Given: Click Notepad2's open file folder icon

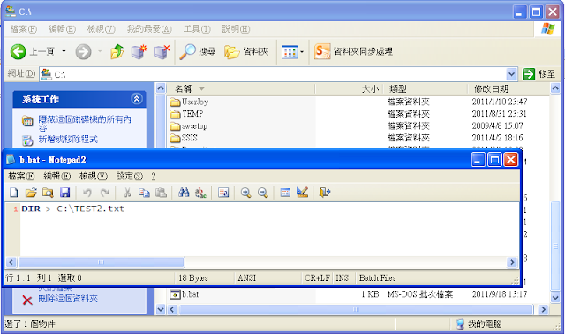Looking at the screenshot, I should pos(31,193).
